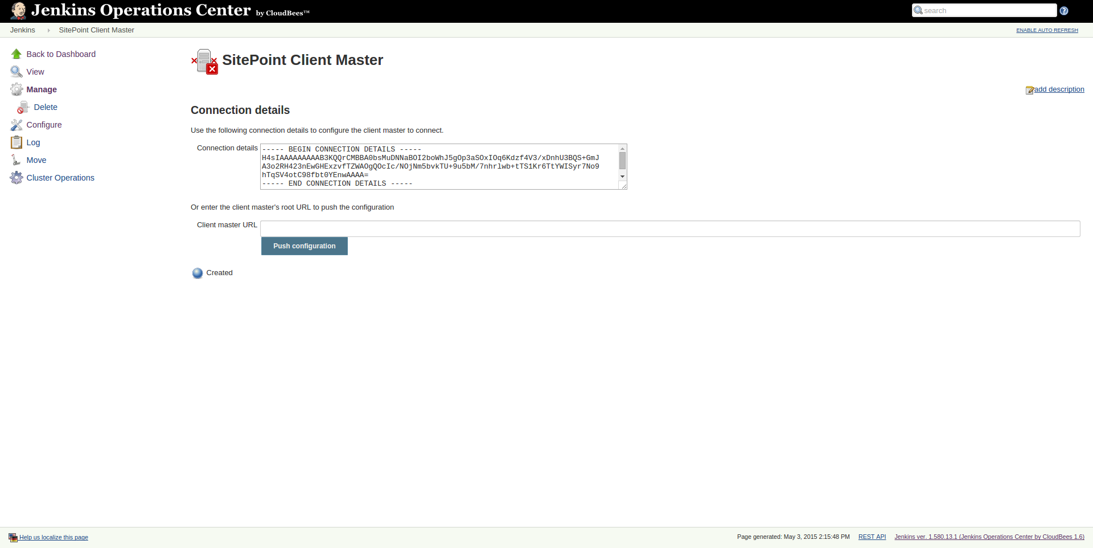This screenshot has width=1093, height=548.
Task: Focus the header search box
Action: 984,10
